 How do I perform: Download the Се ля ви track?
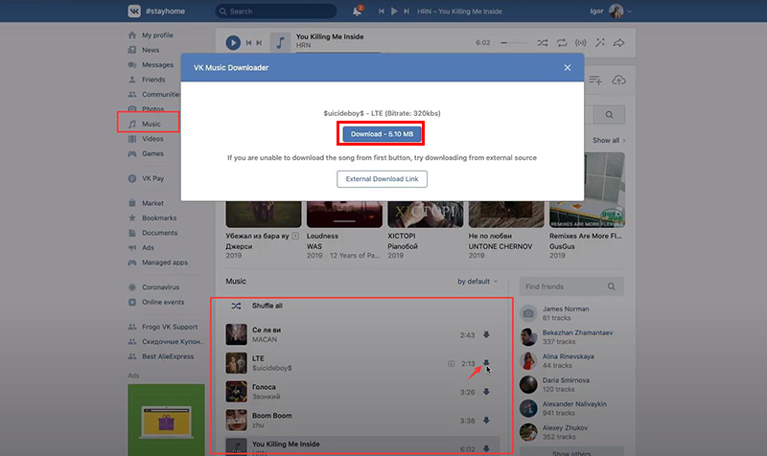tap(486, 334)
